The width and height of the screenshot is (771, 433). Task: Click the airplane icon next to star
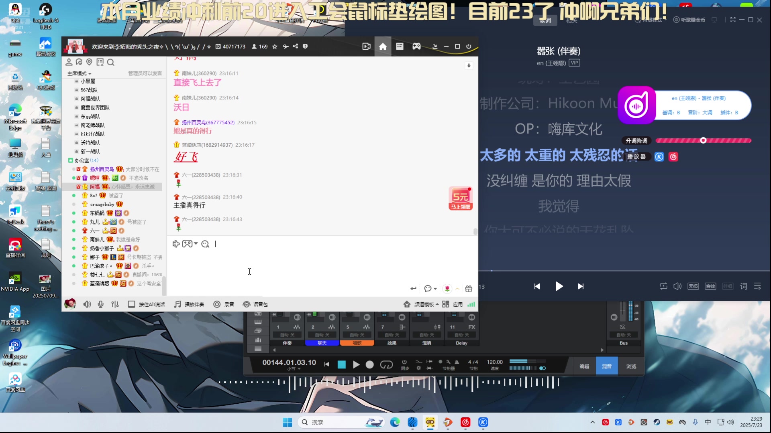click(286, 47)
